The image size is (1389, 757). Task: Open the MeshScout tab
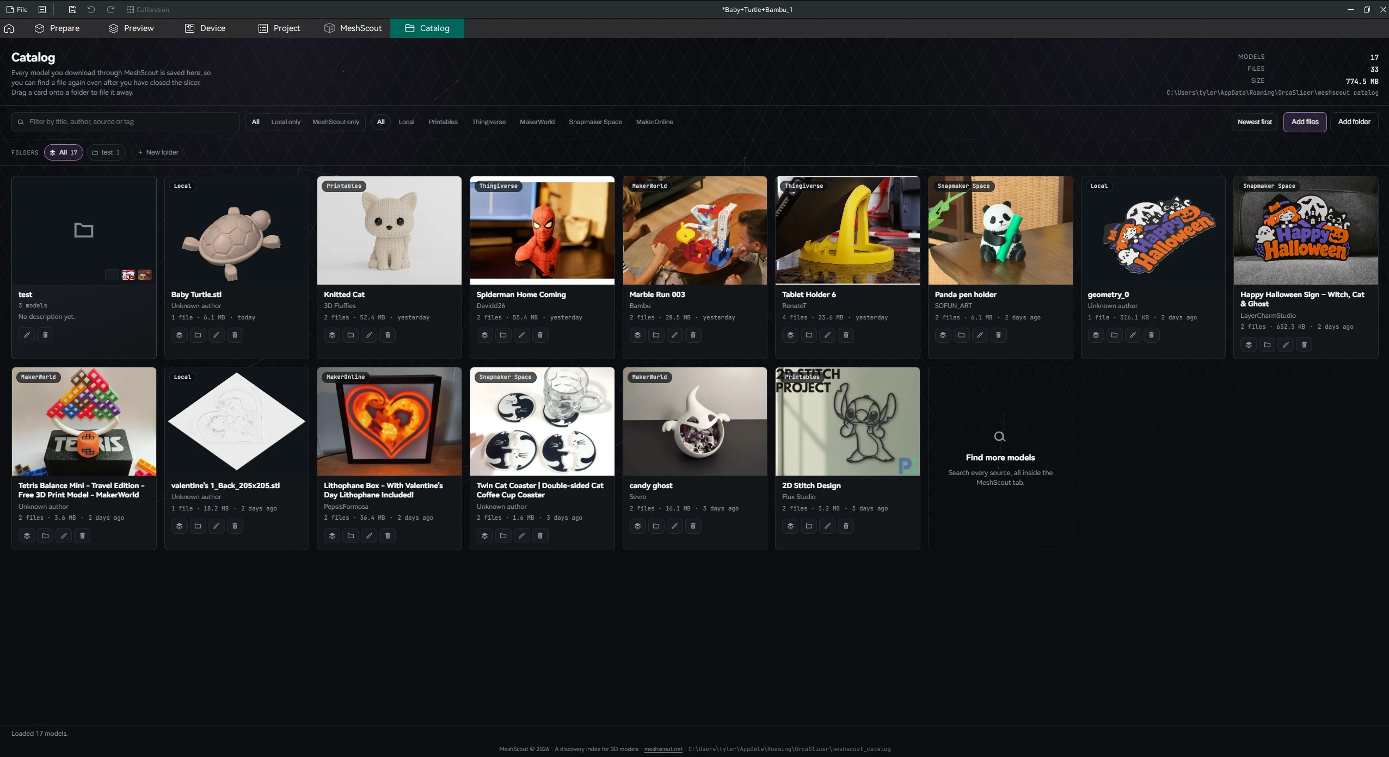[353, 28]
